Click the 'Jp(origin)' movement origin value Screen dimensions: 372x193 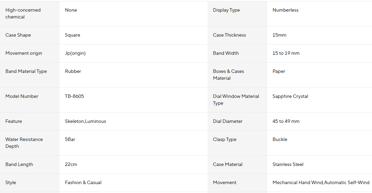(x=75, y=53)
